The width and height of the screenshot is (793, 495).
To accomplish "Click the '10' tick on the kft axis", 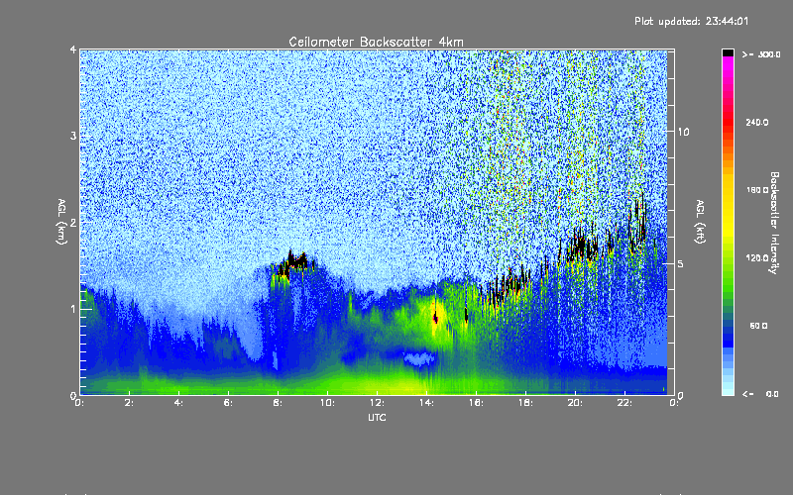I will coord(683,132).
